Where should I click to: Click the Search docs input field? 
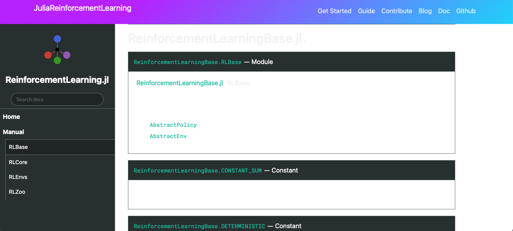click(57, 99)
